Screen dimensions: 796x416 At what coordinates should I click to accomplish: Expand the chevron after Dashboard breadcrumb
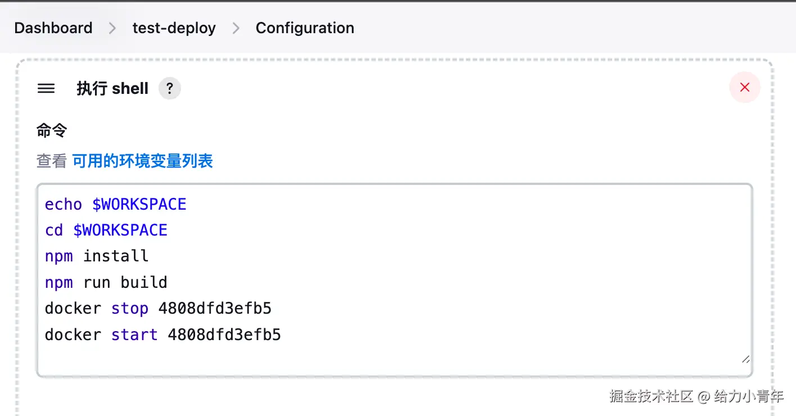[112, 28]
